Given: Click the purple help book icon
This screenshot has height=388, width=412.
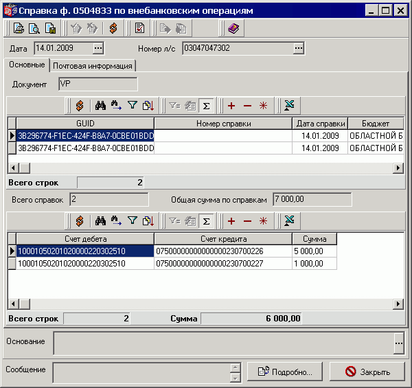Looking at the screenshot, I should coord(233,28).
